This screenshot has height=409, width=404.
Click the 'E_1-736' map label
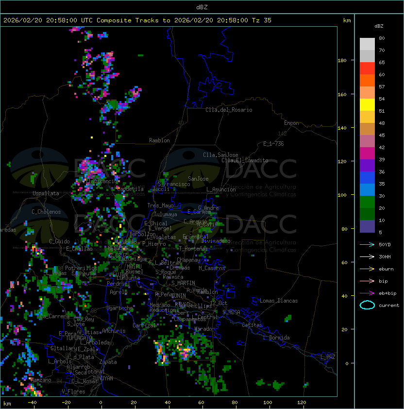pyautogui.click(x=273, y=144)
